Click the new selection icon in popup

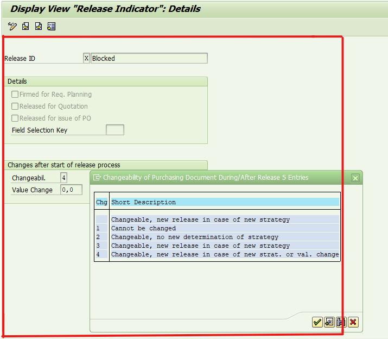[329, 322]
